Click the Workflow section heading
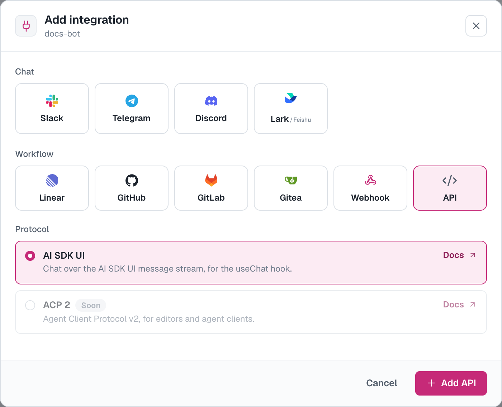This screenshot has height=407, width=502. [x=34, y=154]
